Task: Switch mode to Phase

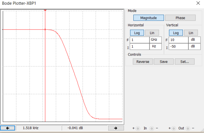Action: click(x=180, y=18)
